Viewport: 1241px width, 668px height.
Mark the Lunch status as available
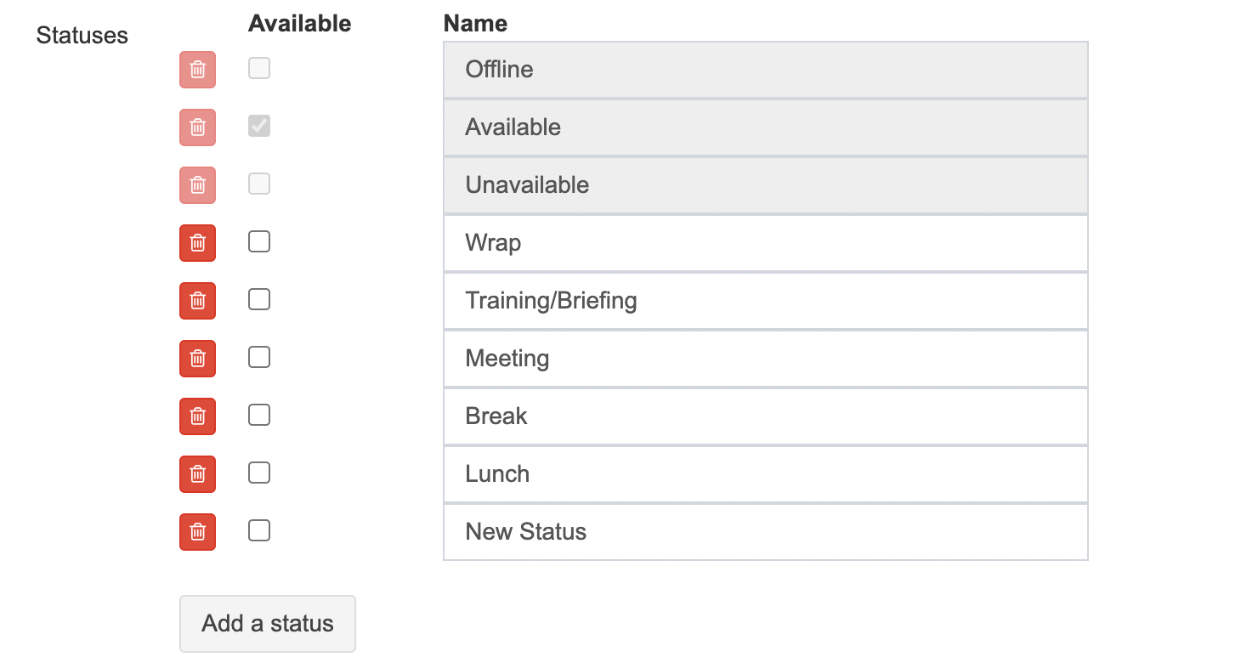point(259,473)
